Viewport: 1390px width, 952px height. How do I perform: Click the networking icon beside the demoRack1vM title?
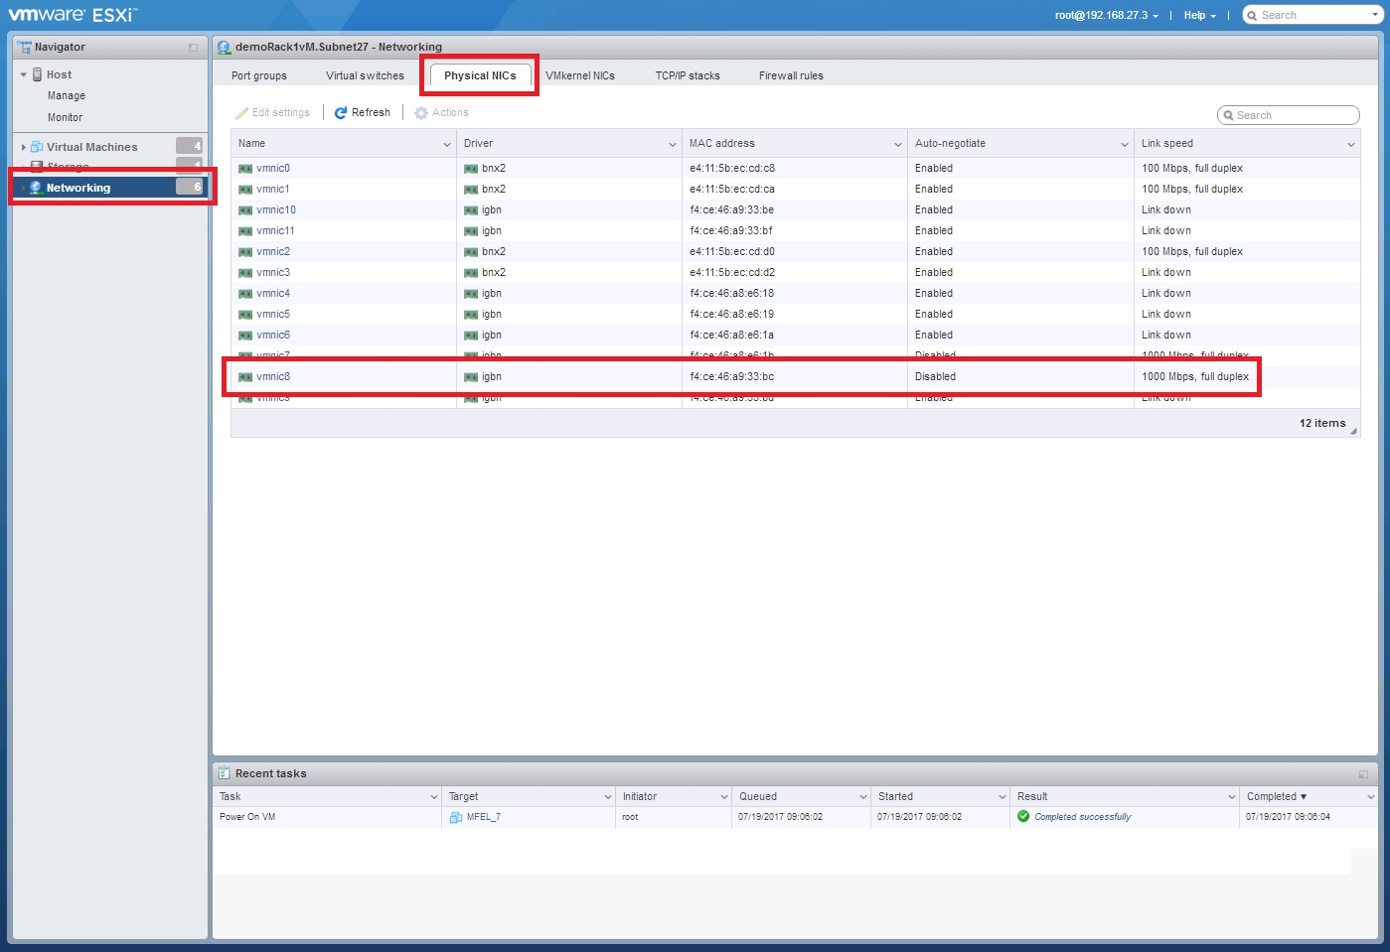click(224, 47)
